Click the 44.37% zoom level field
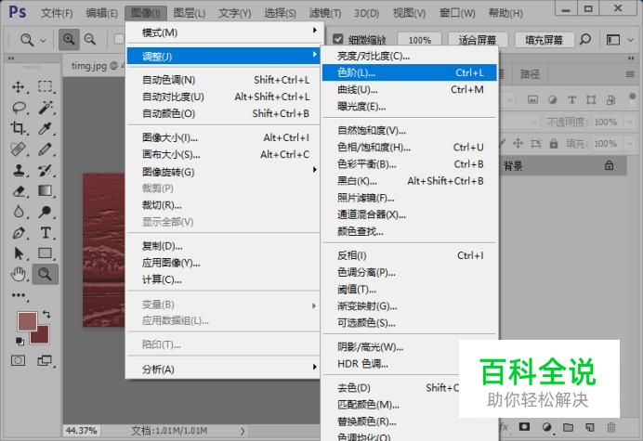This screenshot has width=643, height=441. pos(81,431)
